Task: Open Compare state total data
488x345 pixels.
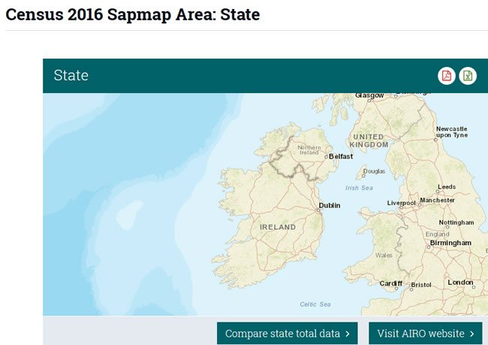Action: point(288,334)
